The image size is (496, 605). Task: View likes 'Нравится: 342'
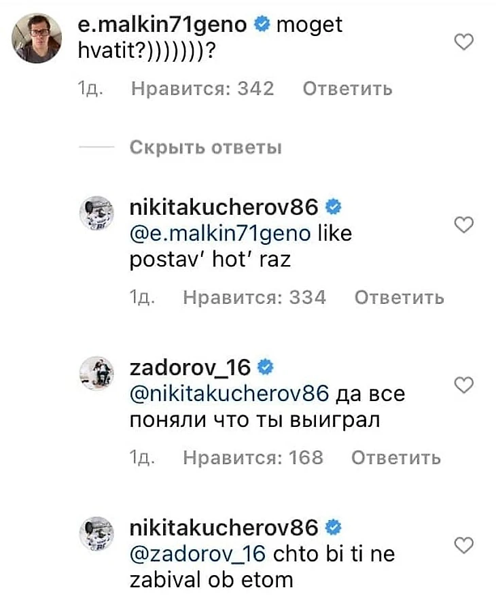coord(202,89)
